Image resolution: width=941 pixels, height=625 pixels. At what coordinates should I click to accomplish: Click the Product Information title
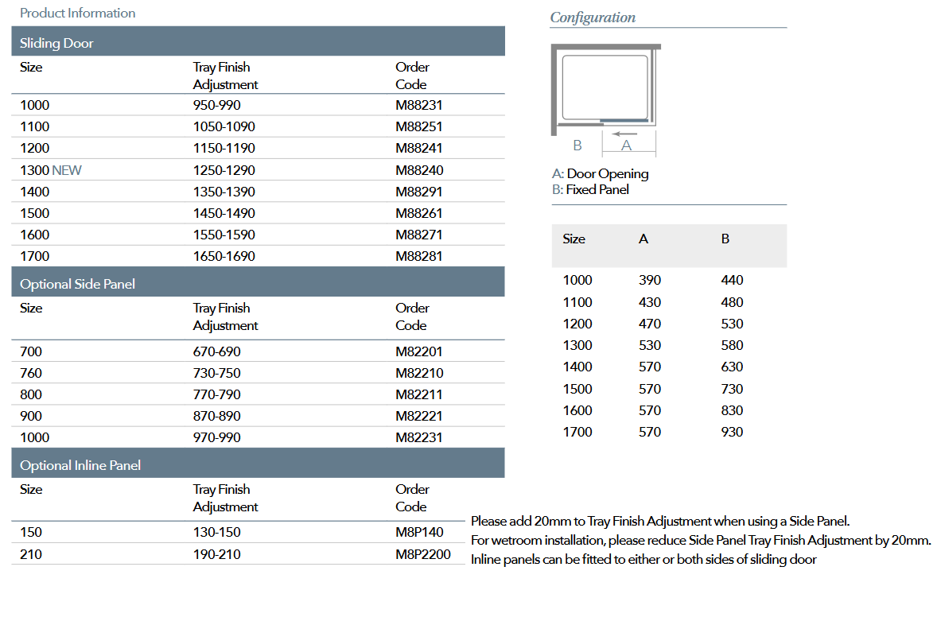point(78,13)
